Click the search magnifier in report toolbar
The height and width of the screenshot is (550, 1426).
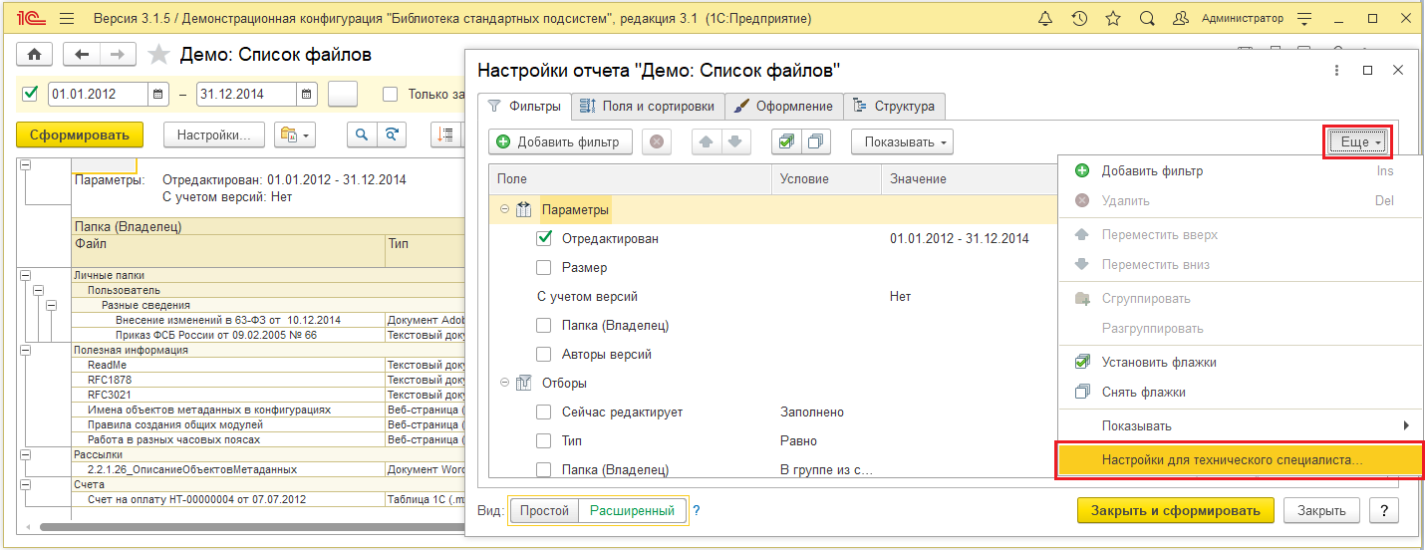pyautogui.click(x=362, y=134)
